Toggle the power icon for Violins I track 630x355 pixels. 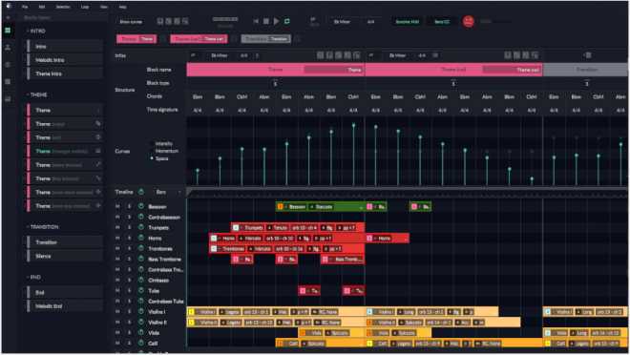coord(141,311)
